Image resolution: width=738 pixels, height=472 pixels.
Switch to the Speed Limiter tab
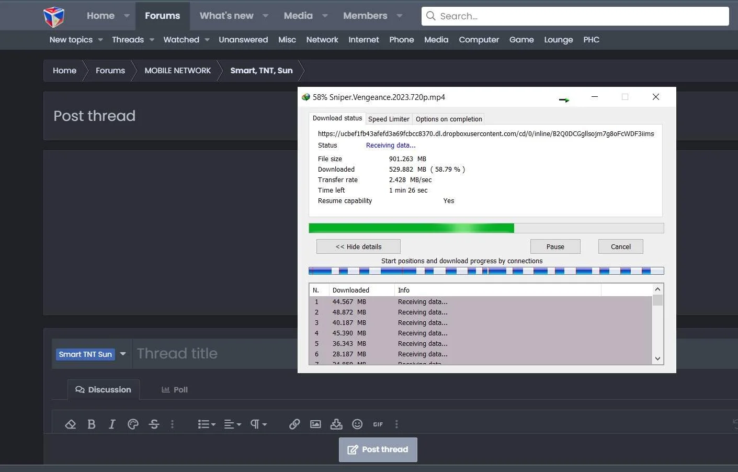tap(389, 119)
